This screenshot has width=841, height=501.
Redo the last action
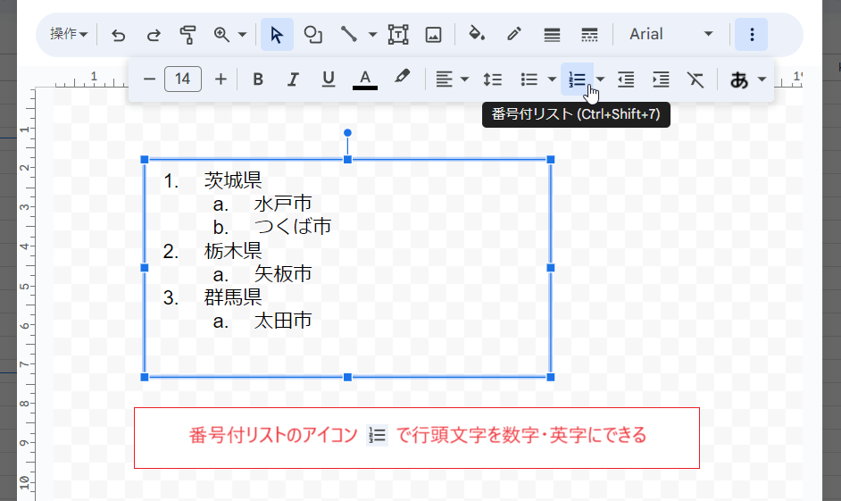[x=154, y=35]
